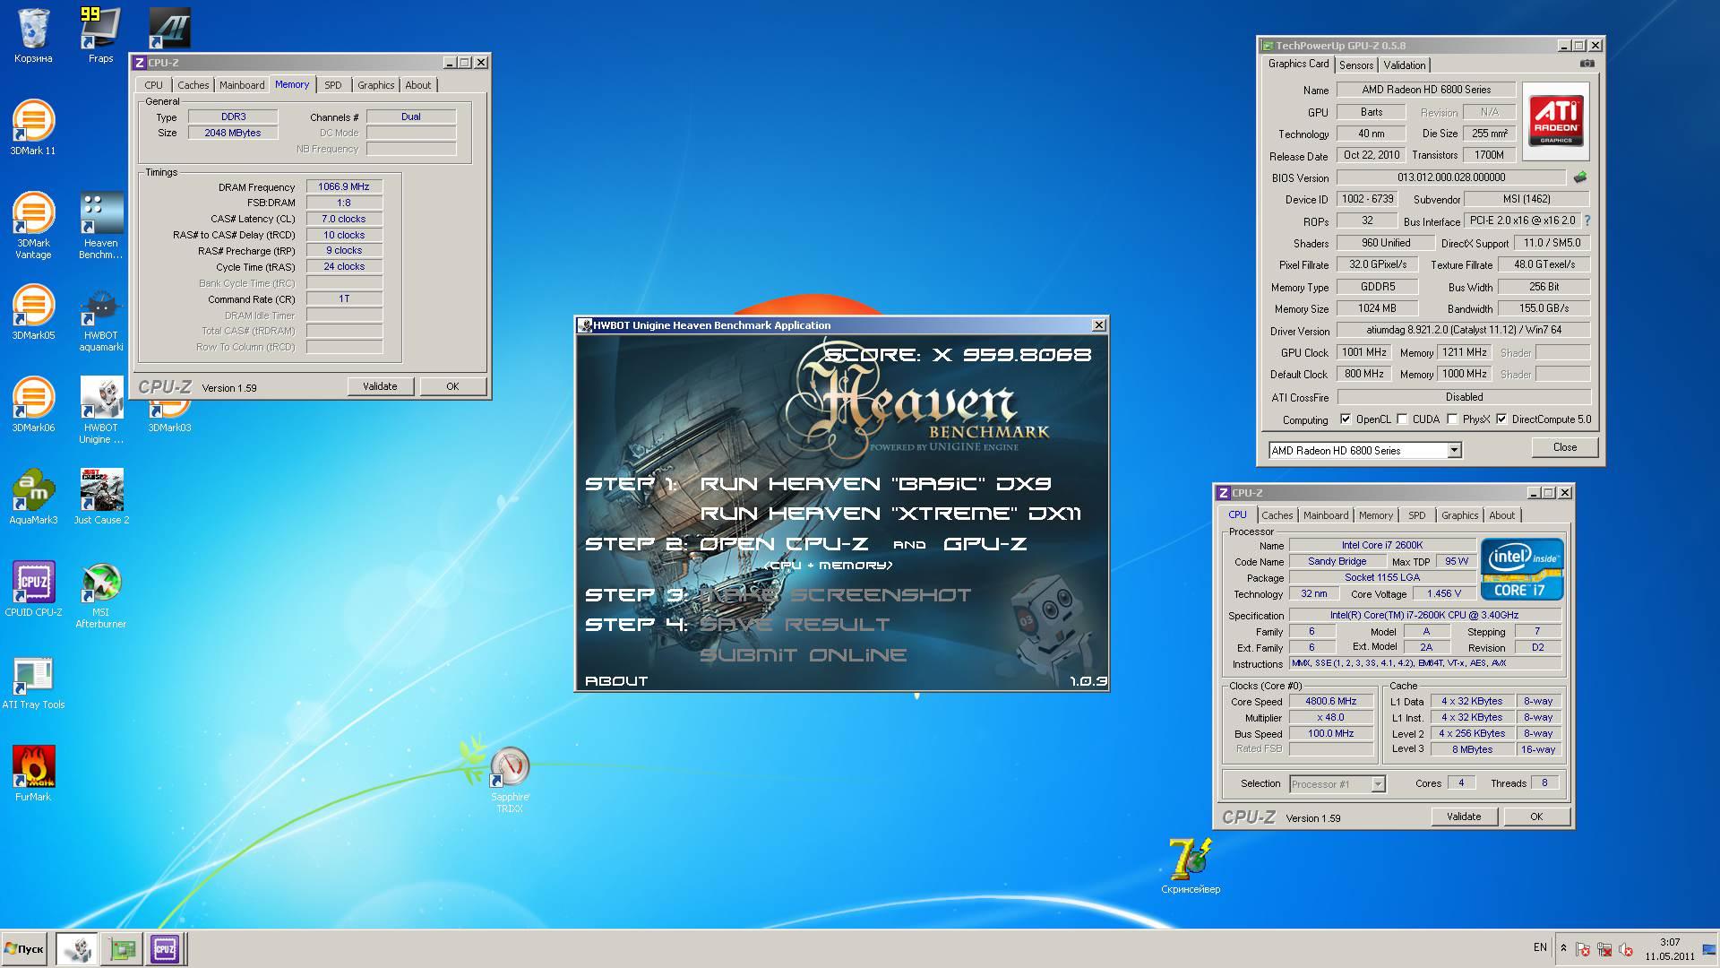Open the Just Cause 2 game shortcut
This screenshot has height=968, width=1720.
click(101, 497)
